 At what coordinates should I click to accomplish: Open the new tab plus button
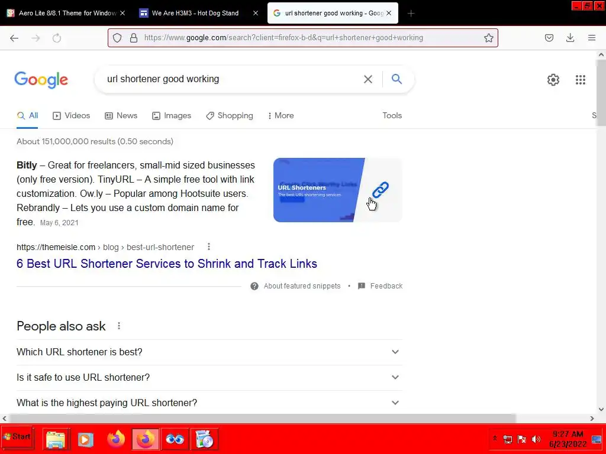[411, 14]
